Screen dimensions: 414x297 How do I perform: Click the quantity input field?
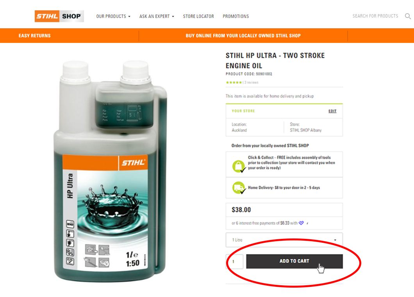pyautogui.click(x=235, y=261)
